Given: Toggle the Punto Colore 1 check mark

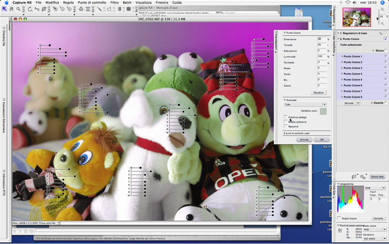Looking at the screenshot, I should point(385,56).
